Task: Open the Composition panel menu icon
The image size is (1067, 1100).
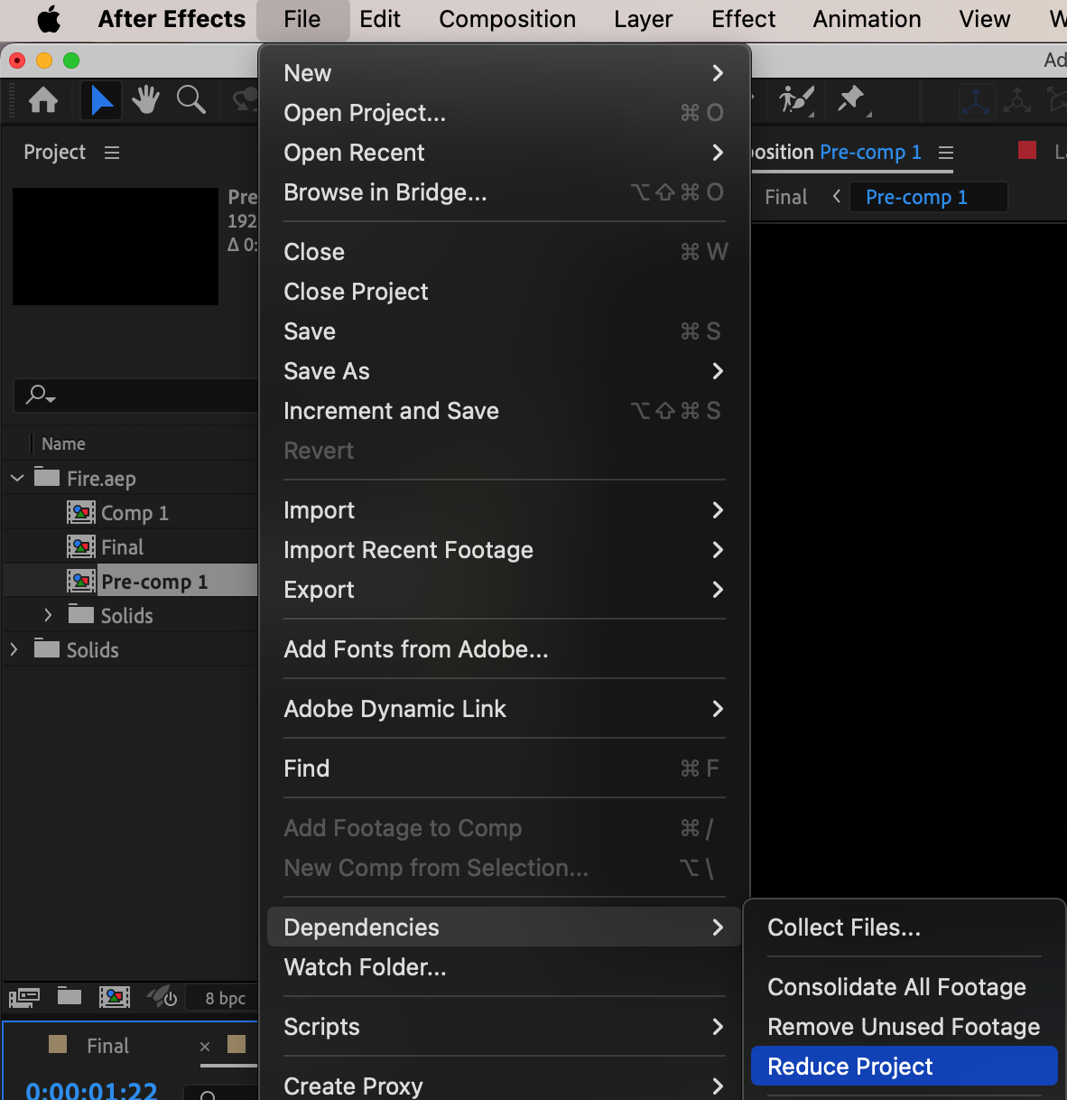Action: pos(946,153)
